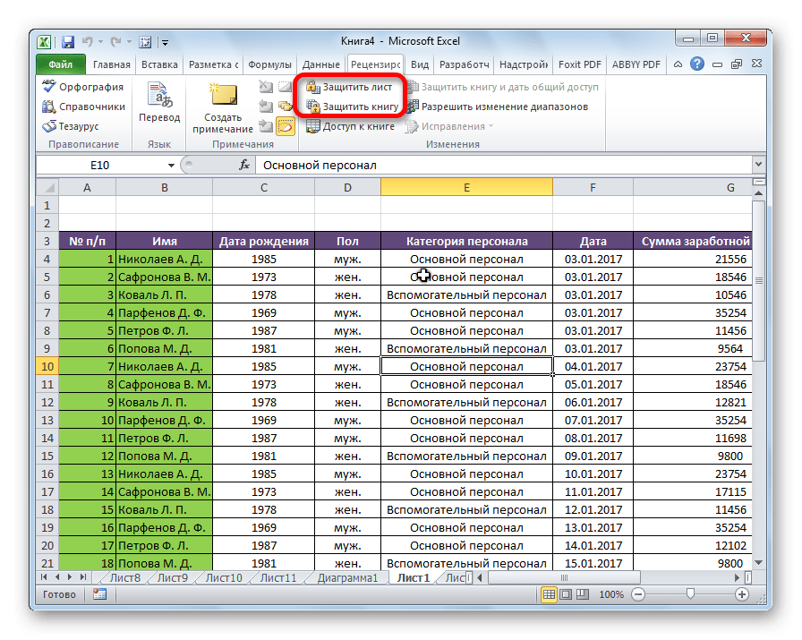The width and height of the screenshot is (802, 640).
Task: Open the Customize Quick Access Toolbar arrow
Action: pos(165,42)
